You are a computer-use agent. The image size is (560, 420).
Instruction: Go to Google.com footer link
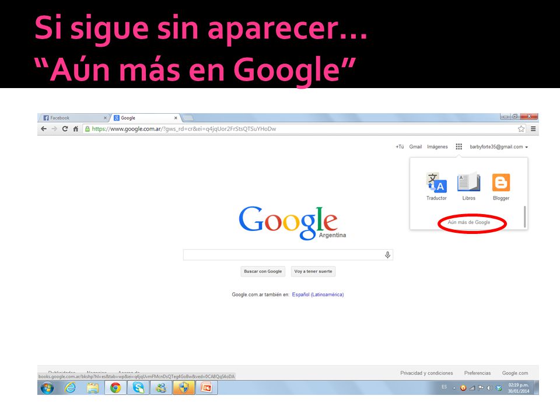click(x=515, y=373)
